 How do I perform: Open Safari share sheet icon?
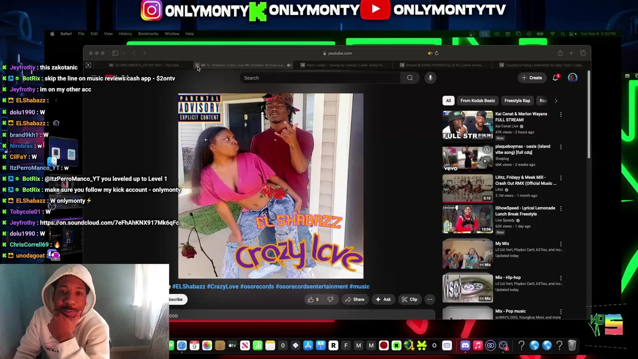point(560,53)
